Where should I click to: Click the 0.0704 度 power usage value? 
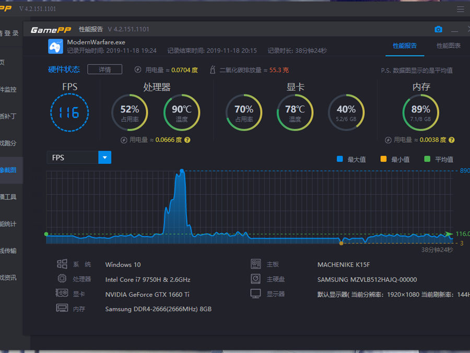coord(184,70)
